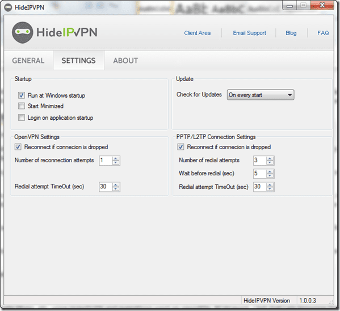Decrease wait before redial seconds spinner

(x=270, y=176)
